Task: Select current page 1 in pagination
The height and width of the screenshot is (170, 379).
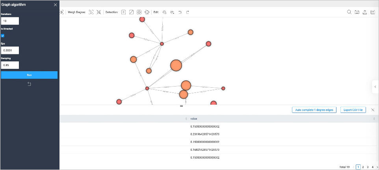Action: point(358,167)
